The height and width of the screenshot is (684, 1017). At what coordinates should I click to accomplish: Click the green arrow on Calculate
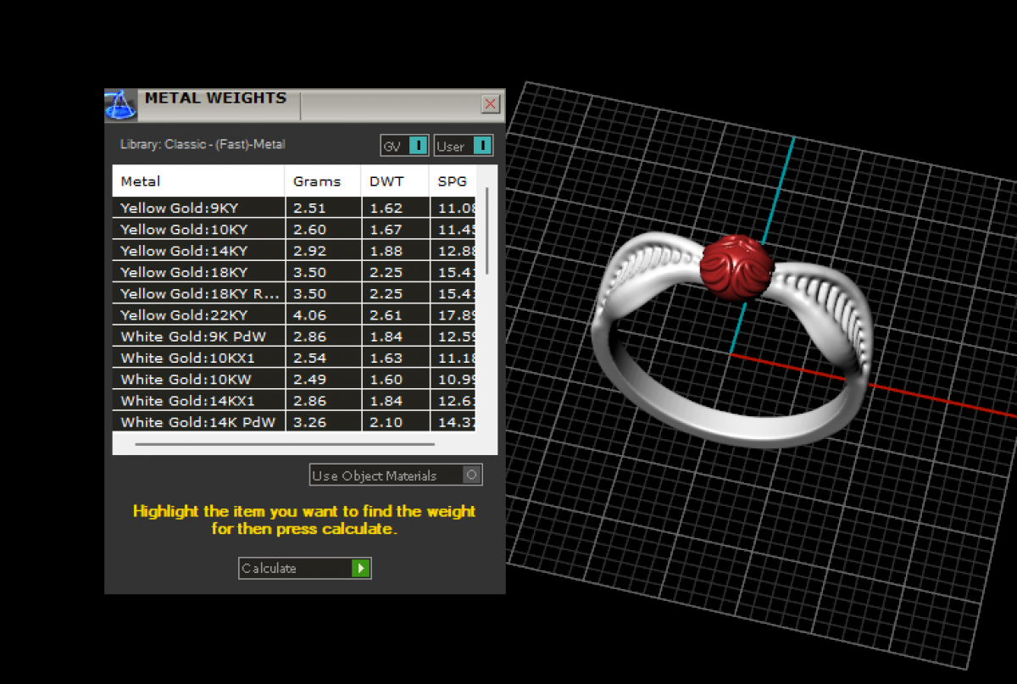(361, 568)
